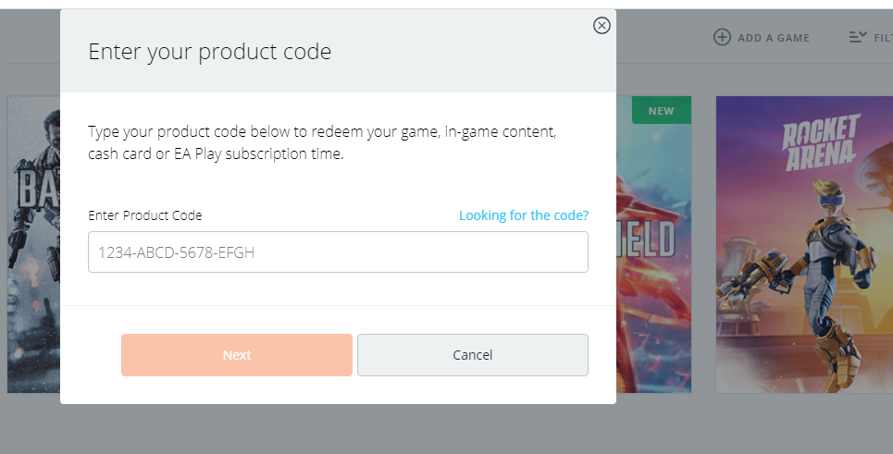Click the redeem instructions paragraph text
The width and height of the screenshot is (893, 454).
point(322,142)
